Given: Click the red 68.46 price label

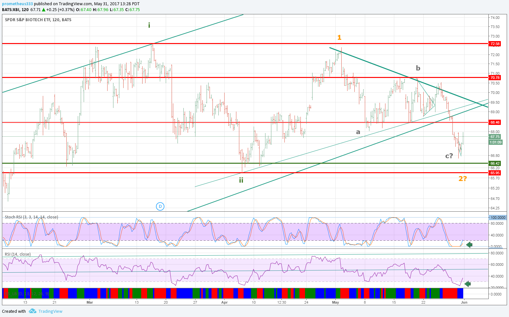Looking at the screenshot, I should tap(495, 122).
